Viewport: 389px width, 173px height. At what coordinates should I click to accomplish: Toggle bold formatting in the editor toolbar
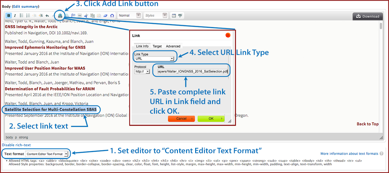pos(9,15)
